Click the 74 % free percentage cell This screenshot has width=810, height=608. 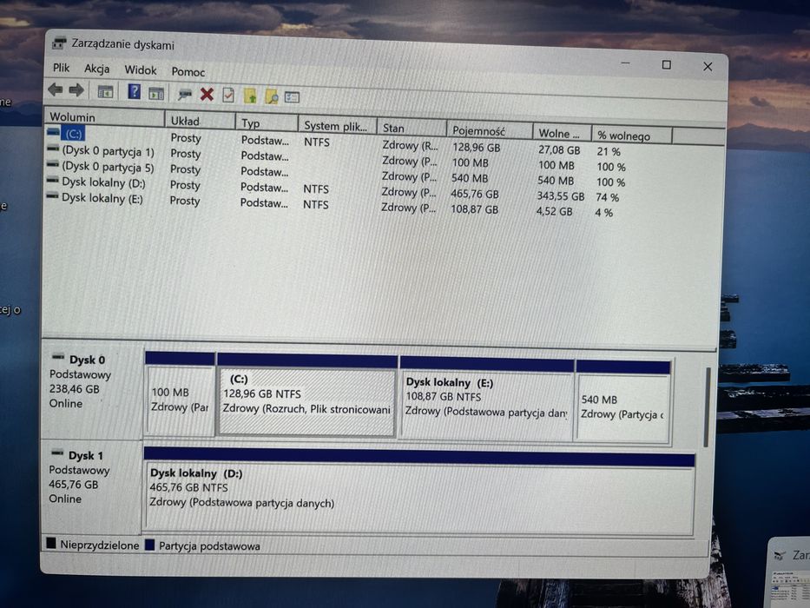click(607, 197)
